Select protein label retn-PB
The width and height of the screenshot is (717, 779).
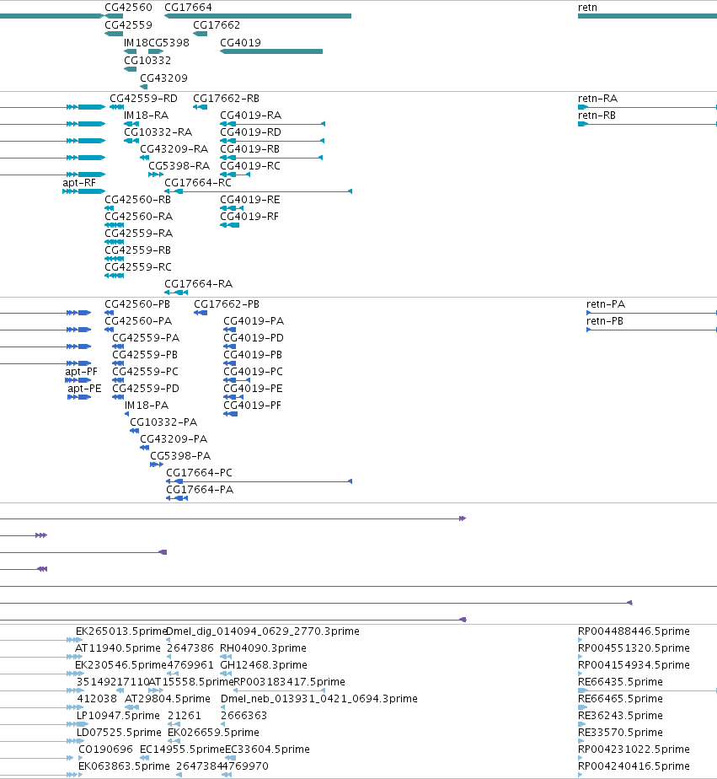click(605, 321)
